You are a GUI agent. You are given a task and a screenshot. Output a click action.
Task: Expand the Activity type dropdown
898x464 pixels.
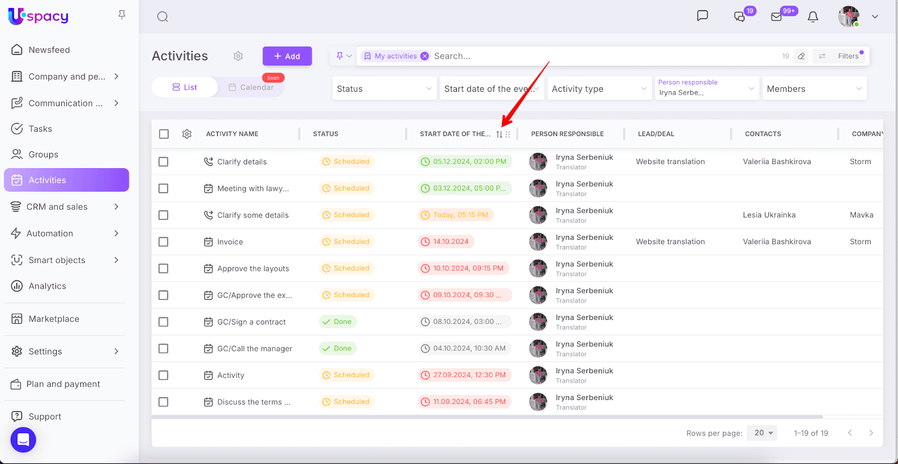[599, 89]
